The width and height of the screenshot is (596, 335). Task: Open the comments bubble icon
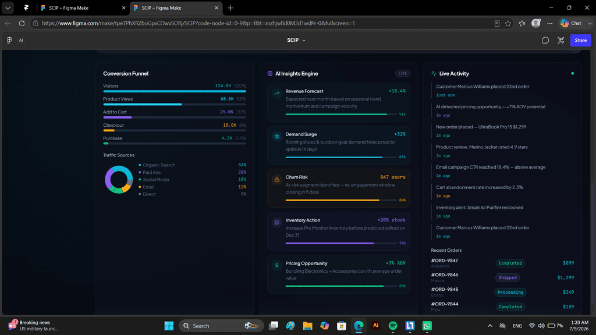coord(545,40)
